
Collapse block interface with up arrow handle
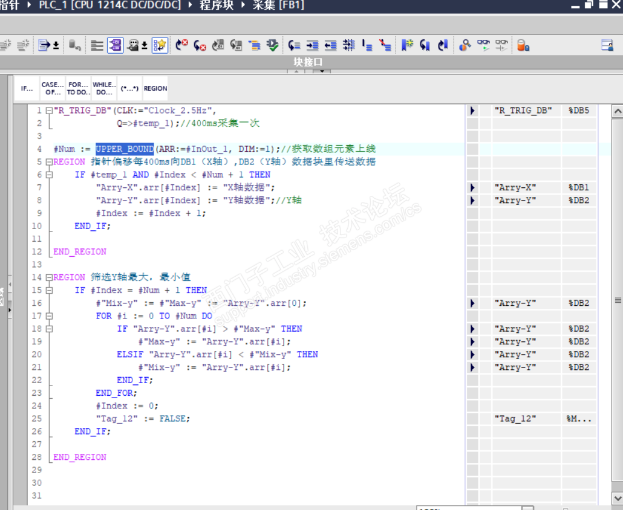pyautogui.click(x=296, y=71)
